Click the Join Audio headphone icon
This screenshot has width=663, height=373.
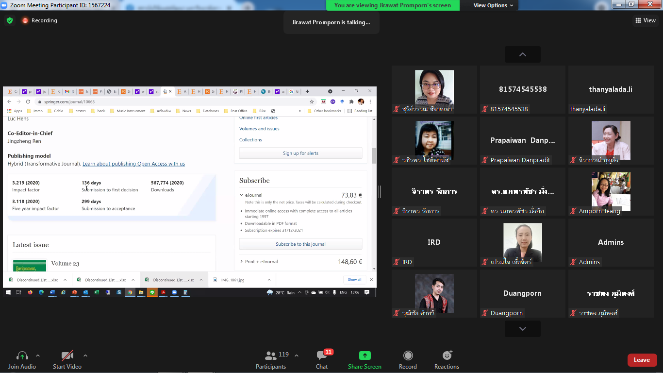(22, 356)
